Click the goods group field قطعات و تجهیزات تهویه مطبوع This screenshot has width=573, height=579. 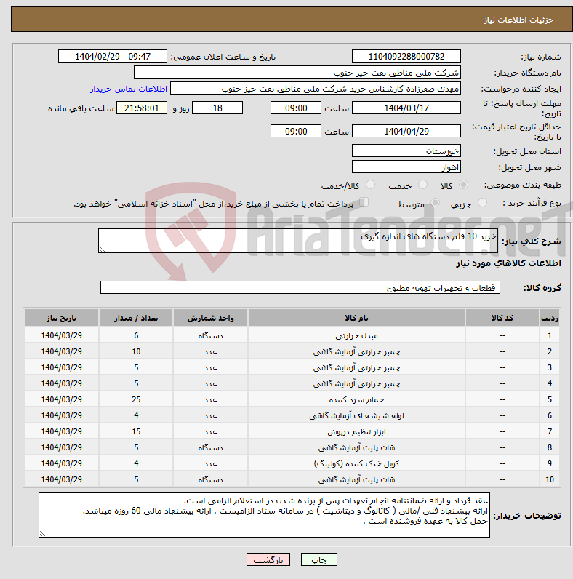tap(300, 287)
